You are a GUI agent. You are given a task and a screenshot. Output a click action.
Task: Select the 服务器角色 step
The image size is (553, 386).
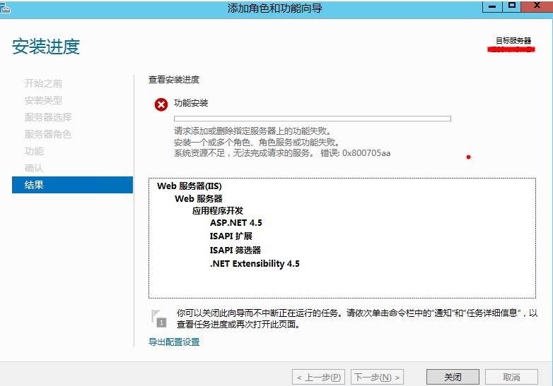pyautogui.click(x=48, y=134)
